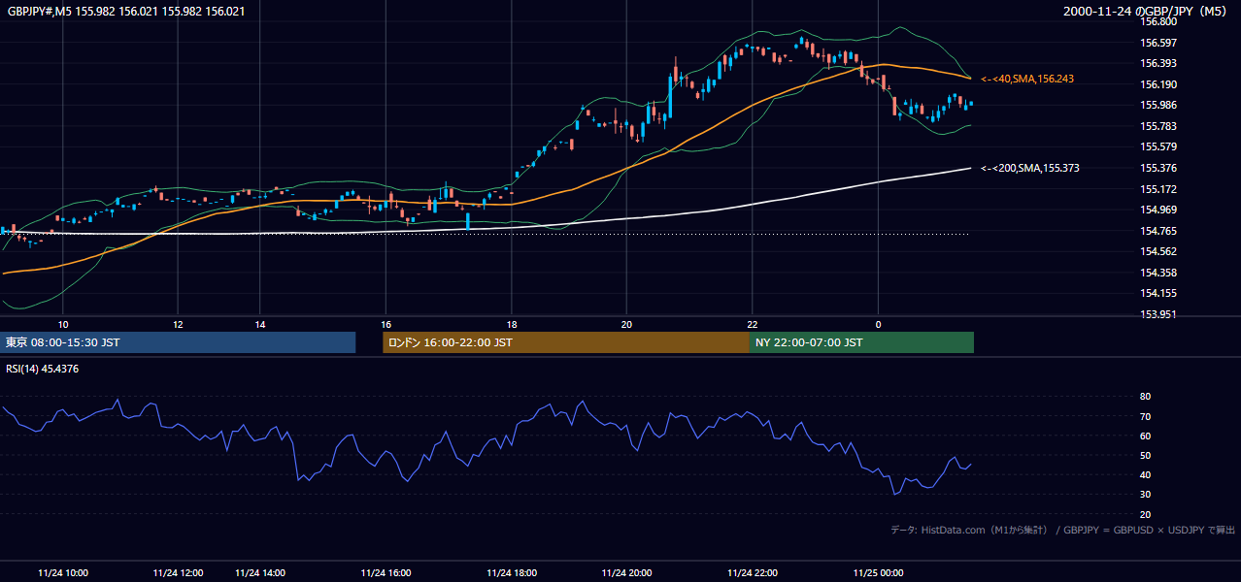Click hour label 22 on chart time axis
The image size is (1241, 582).
(x=752, y=324)
